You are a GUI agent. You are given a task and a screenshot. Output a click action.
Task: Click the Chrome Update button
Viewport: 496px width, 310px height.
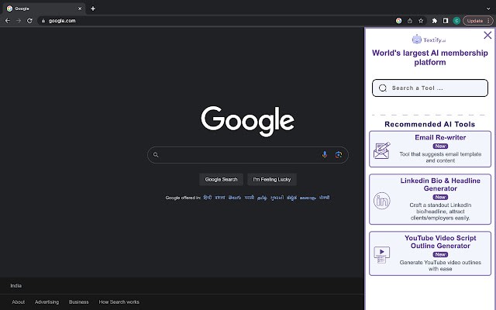pyautogui.click(x=474, y=21)
